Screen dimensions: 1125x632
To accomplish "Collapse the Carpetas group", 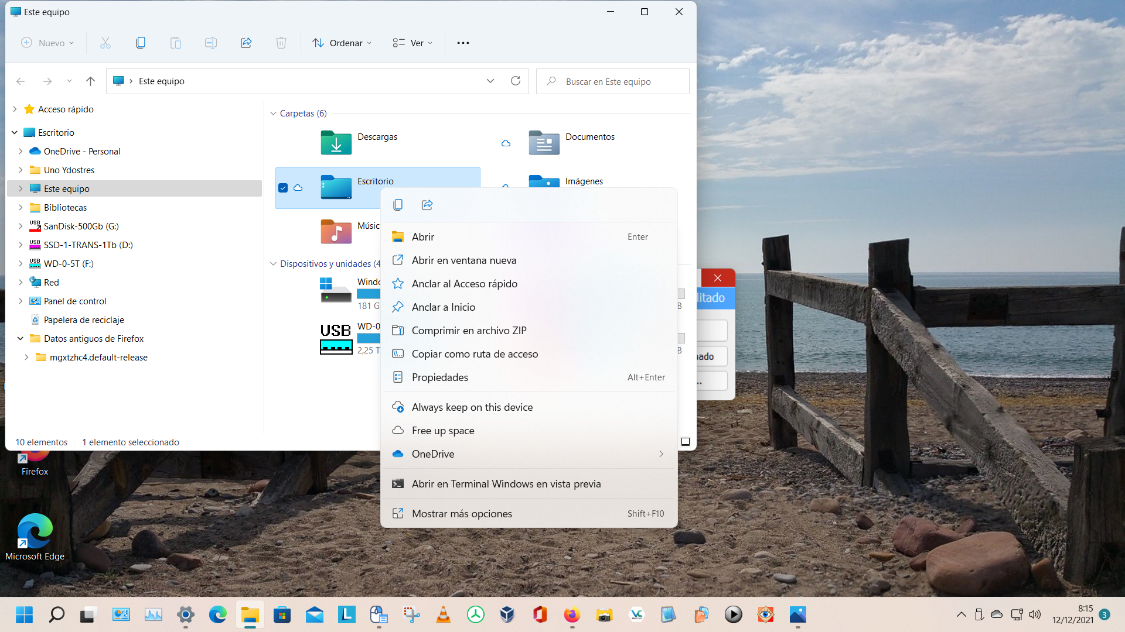I will (x=273, y=114).
